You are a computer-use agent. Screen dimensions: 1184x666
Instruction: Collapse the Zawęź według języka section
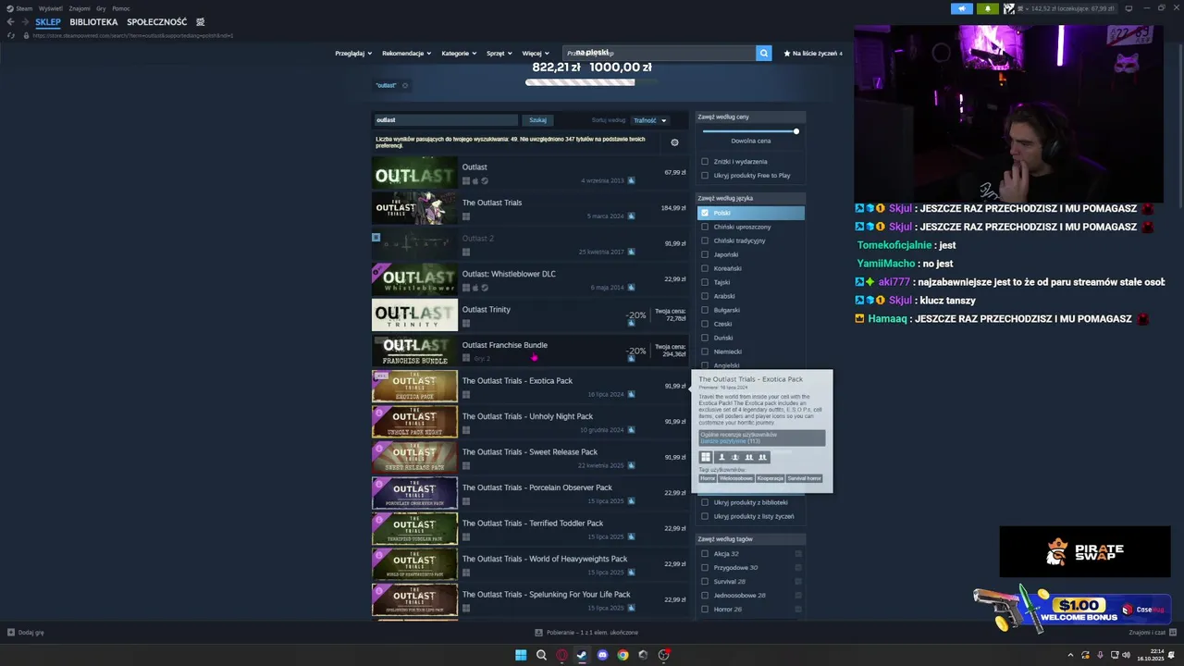[x=751, y=198]
